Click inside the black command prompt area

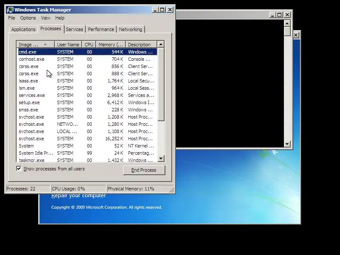click(x=230, y=83)
